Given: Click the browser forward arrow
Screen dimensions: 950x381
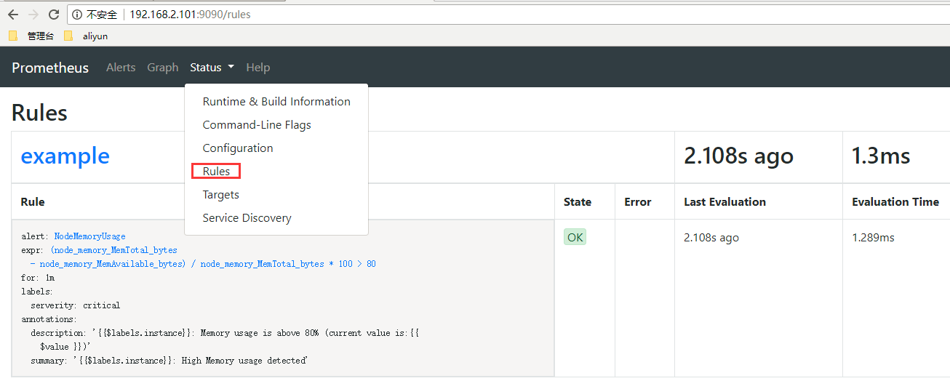Looking at the screenshot, I should tap(33, 15).
